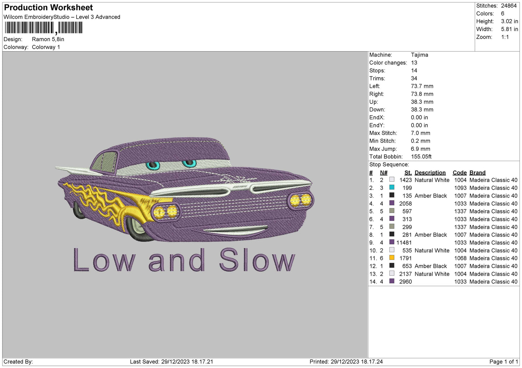Select the turquoise color swatch in stop row 2

392,187
